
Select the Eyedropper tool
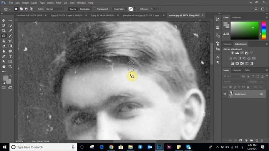pyautogui.click(x=10, y=31)
